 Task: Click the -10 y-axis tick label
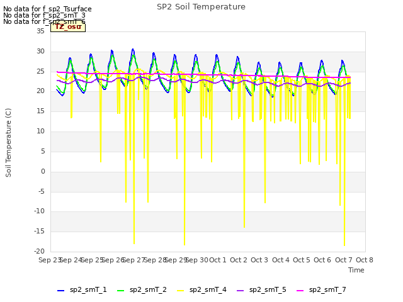point(39,211)
